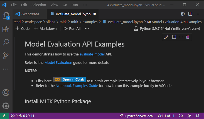Click the reed breadcrumb

tap(17, 22)
